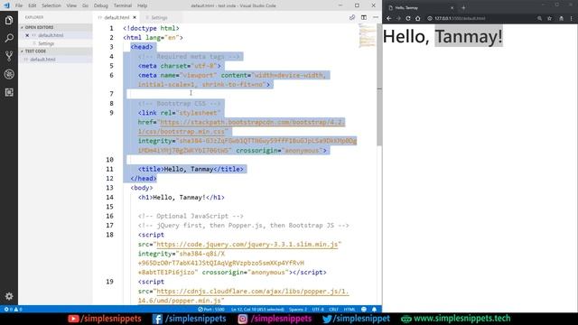The width and height of the screenshot is (578, 325).
Task: Open browser three-dot menu
Action: tap(572, 18)
